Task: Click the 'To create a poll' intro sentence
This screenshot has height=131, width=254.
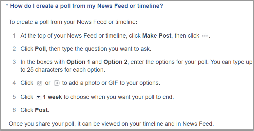Action: [x=73, y=22]
